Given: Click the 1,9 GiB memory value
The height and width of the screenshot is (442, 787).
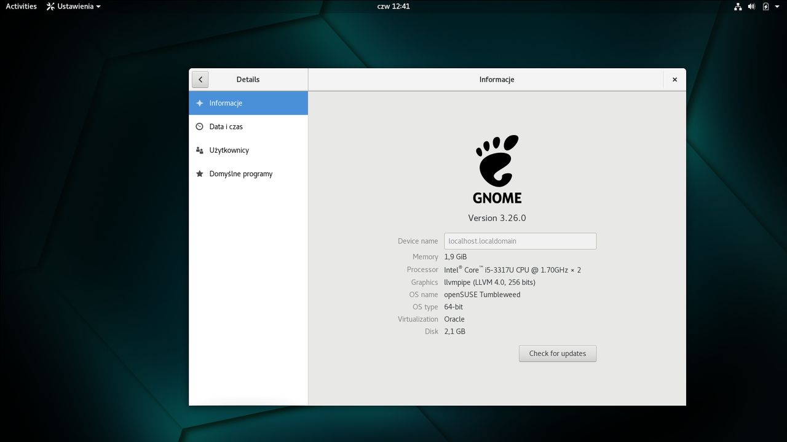Looking at the screenshot, I should [x=455, y=257].
